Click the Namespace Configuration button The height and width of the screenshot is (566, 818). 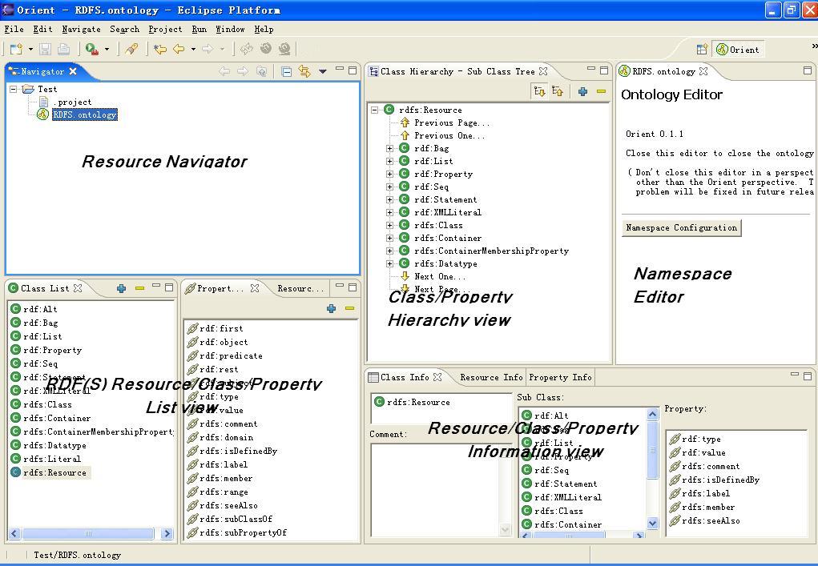click(x=681, y=228)
